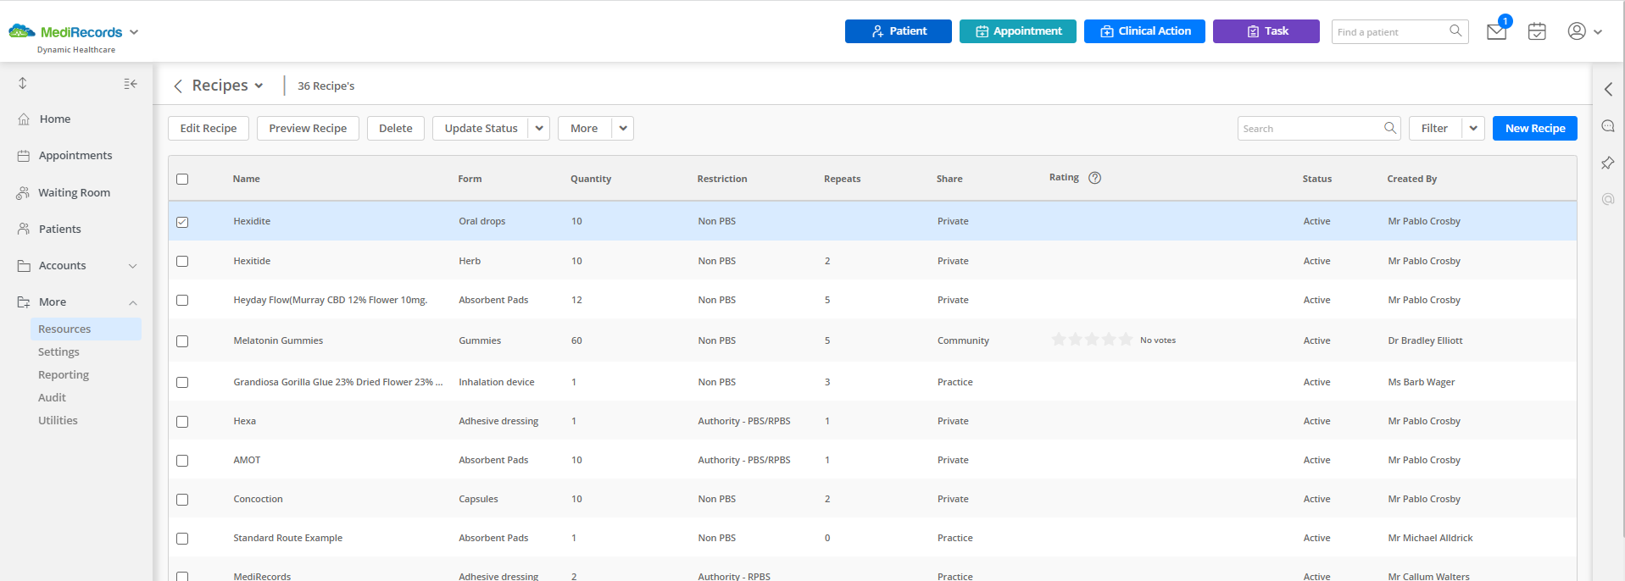Toggle the select-all recipes checkbox

[182, 179]
